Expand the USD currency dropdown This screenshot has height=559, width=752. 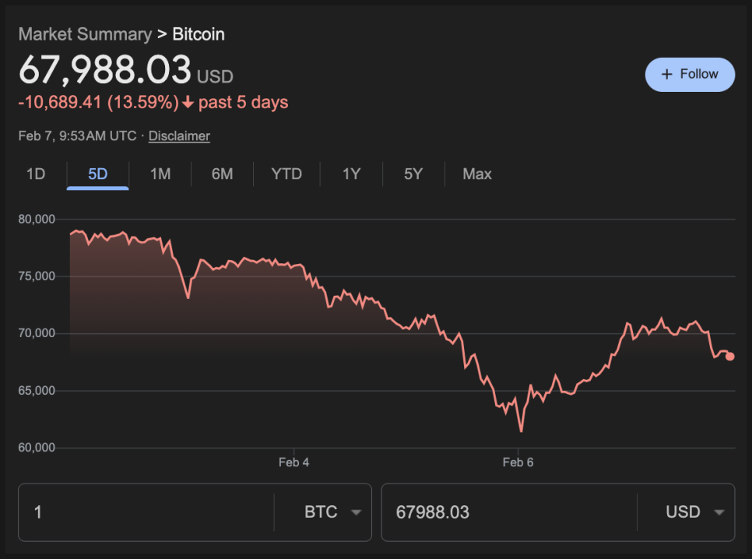(x=694, y=512)
